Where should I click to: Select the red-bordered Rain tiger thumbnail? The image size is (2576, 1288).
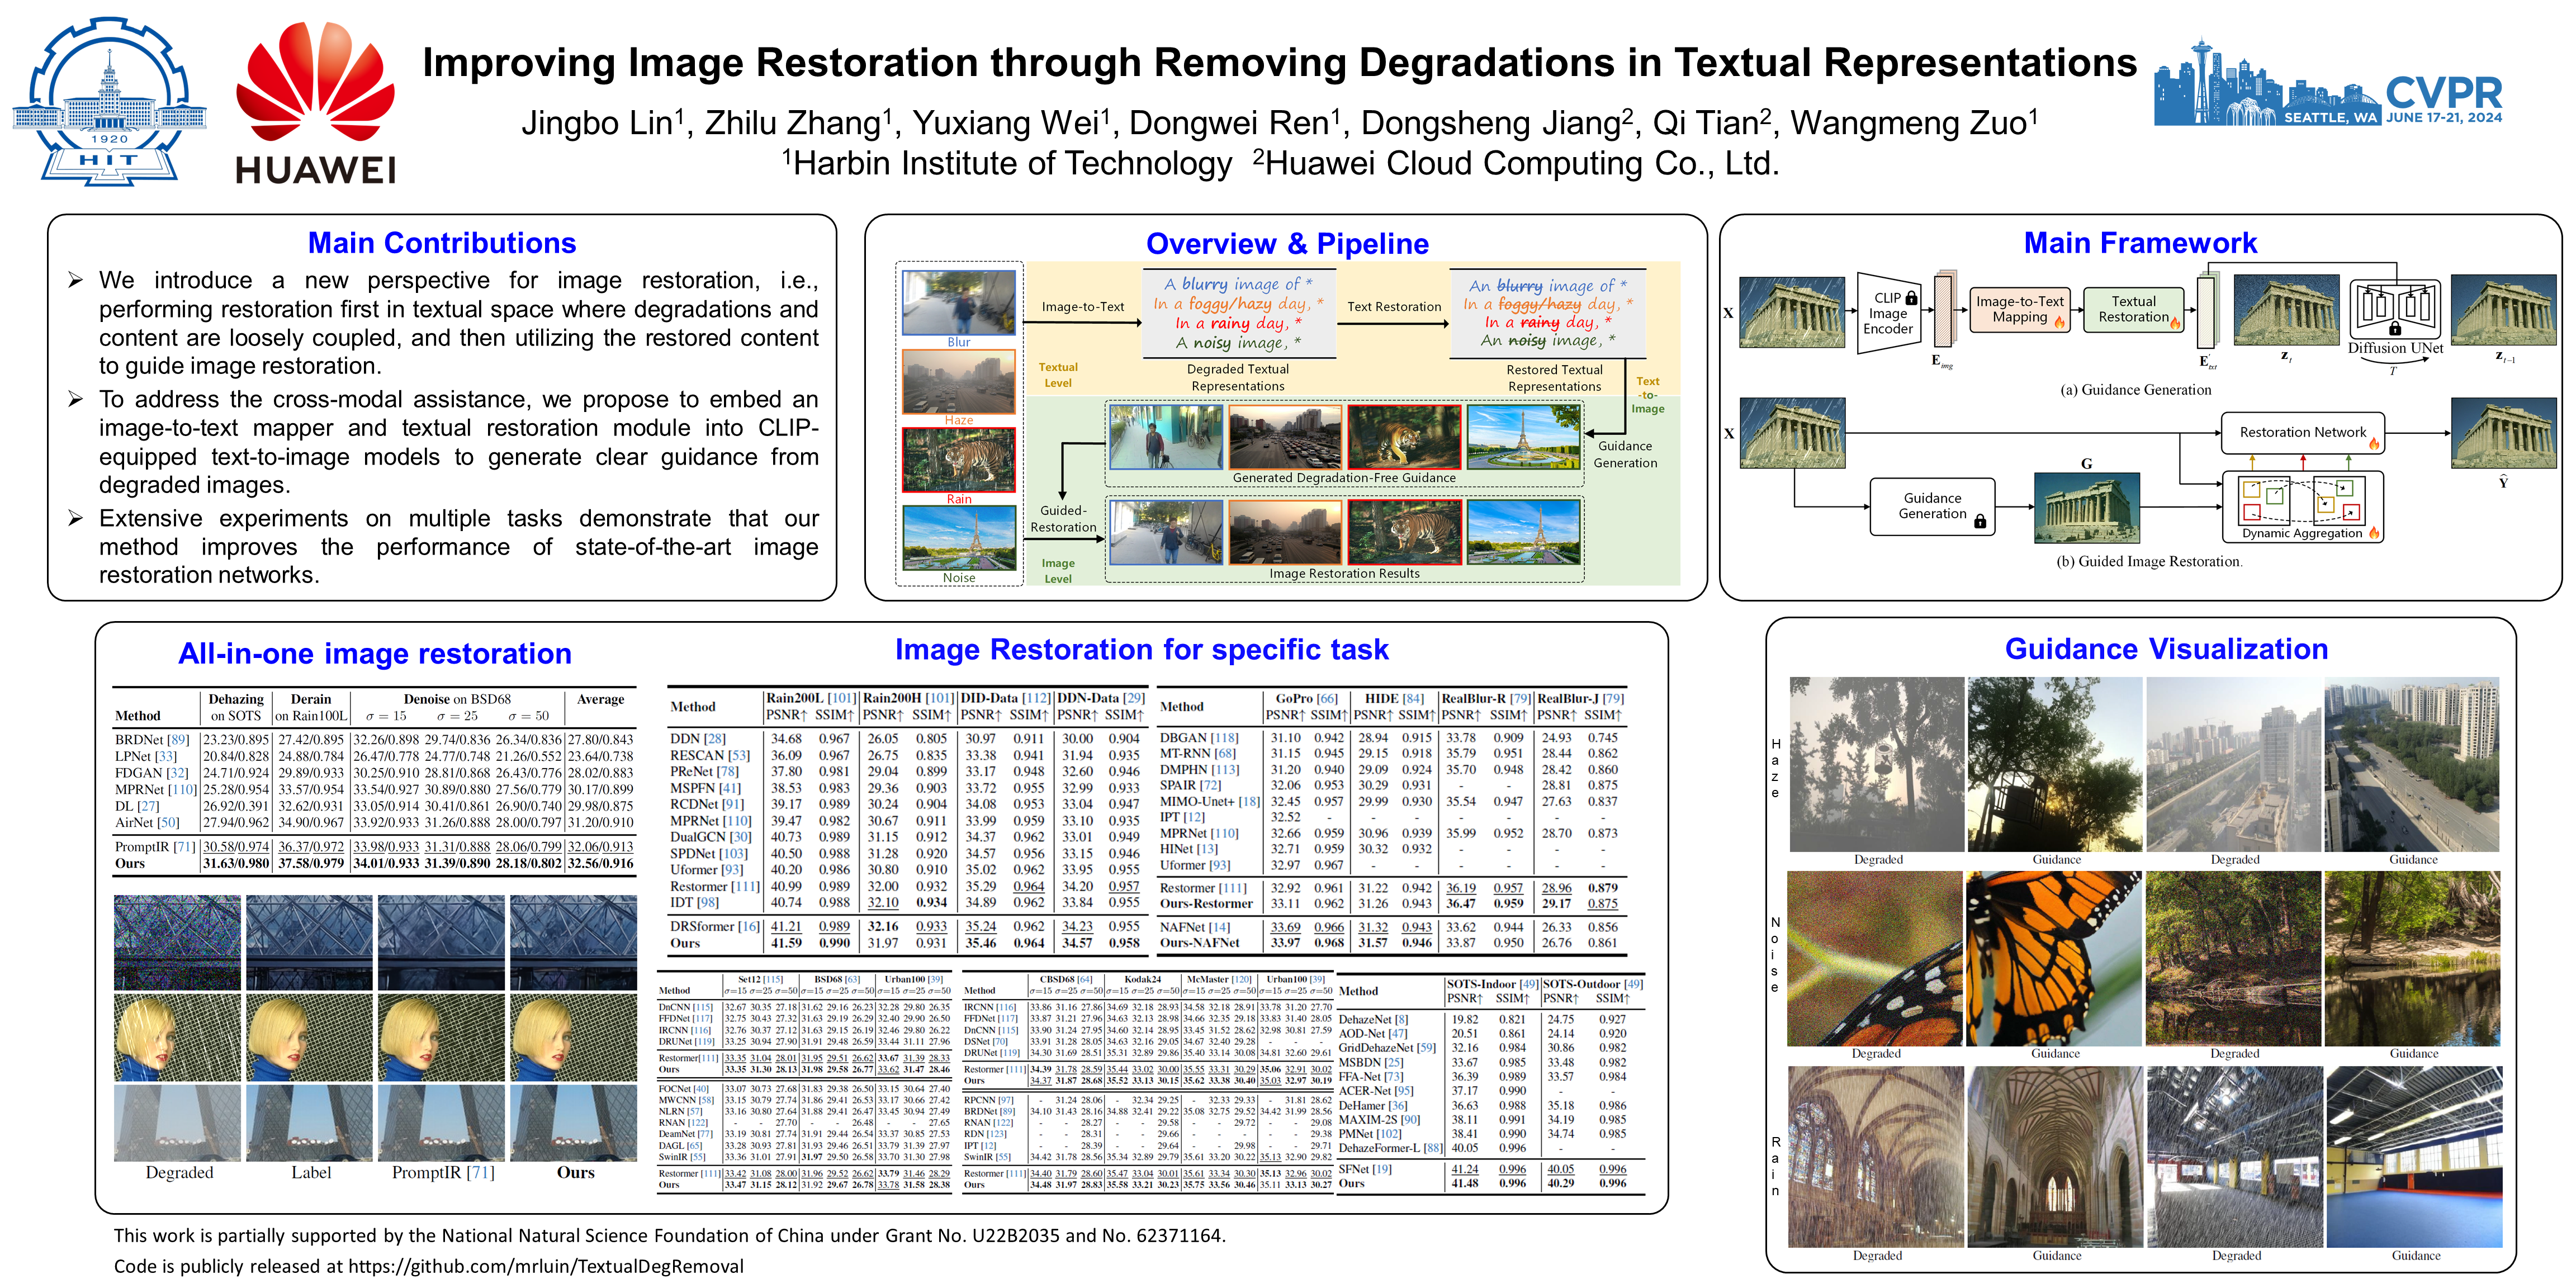(958, 460)
